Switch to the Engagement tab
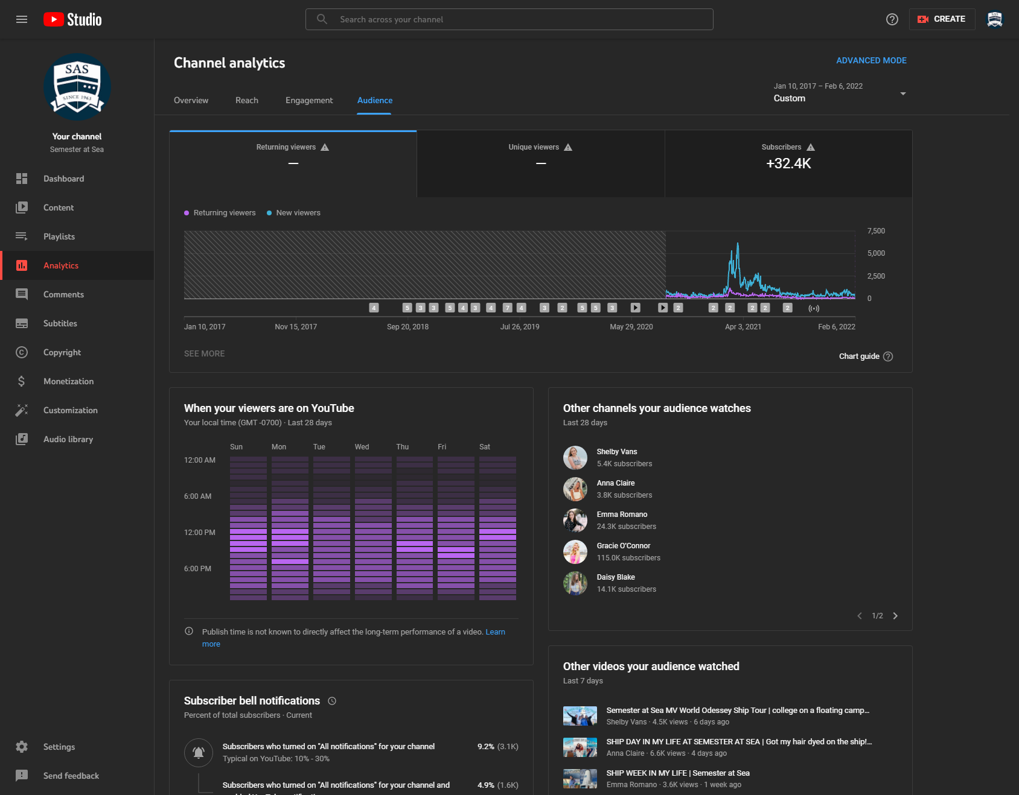The height and width of the screenshot is (795, 1019). [x=309, y=100]
